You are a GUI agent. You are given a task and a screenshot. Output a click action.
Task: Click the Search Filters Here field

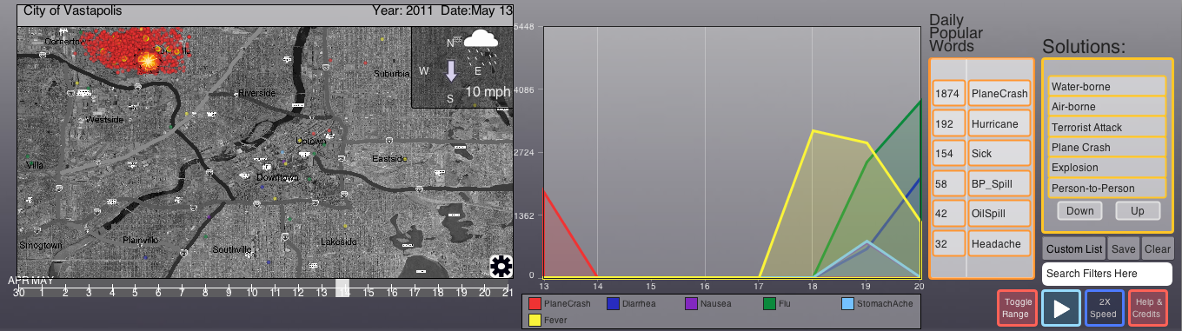tap(1106, 274)
